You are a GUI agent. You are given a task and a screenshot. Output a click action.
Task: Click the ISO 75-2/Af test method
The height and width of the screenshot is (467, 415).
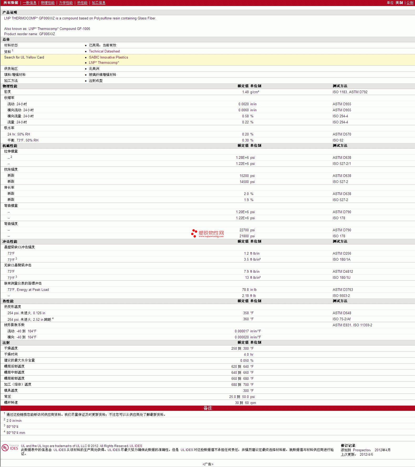tap(341, 319)
